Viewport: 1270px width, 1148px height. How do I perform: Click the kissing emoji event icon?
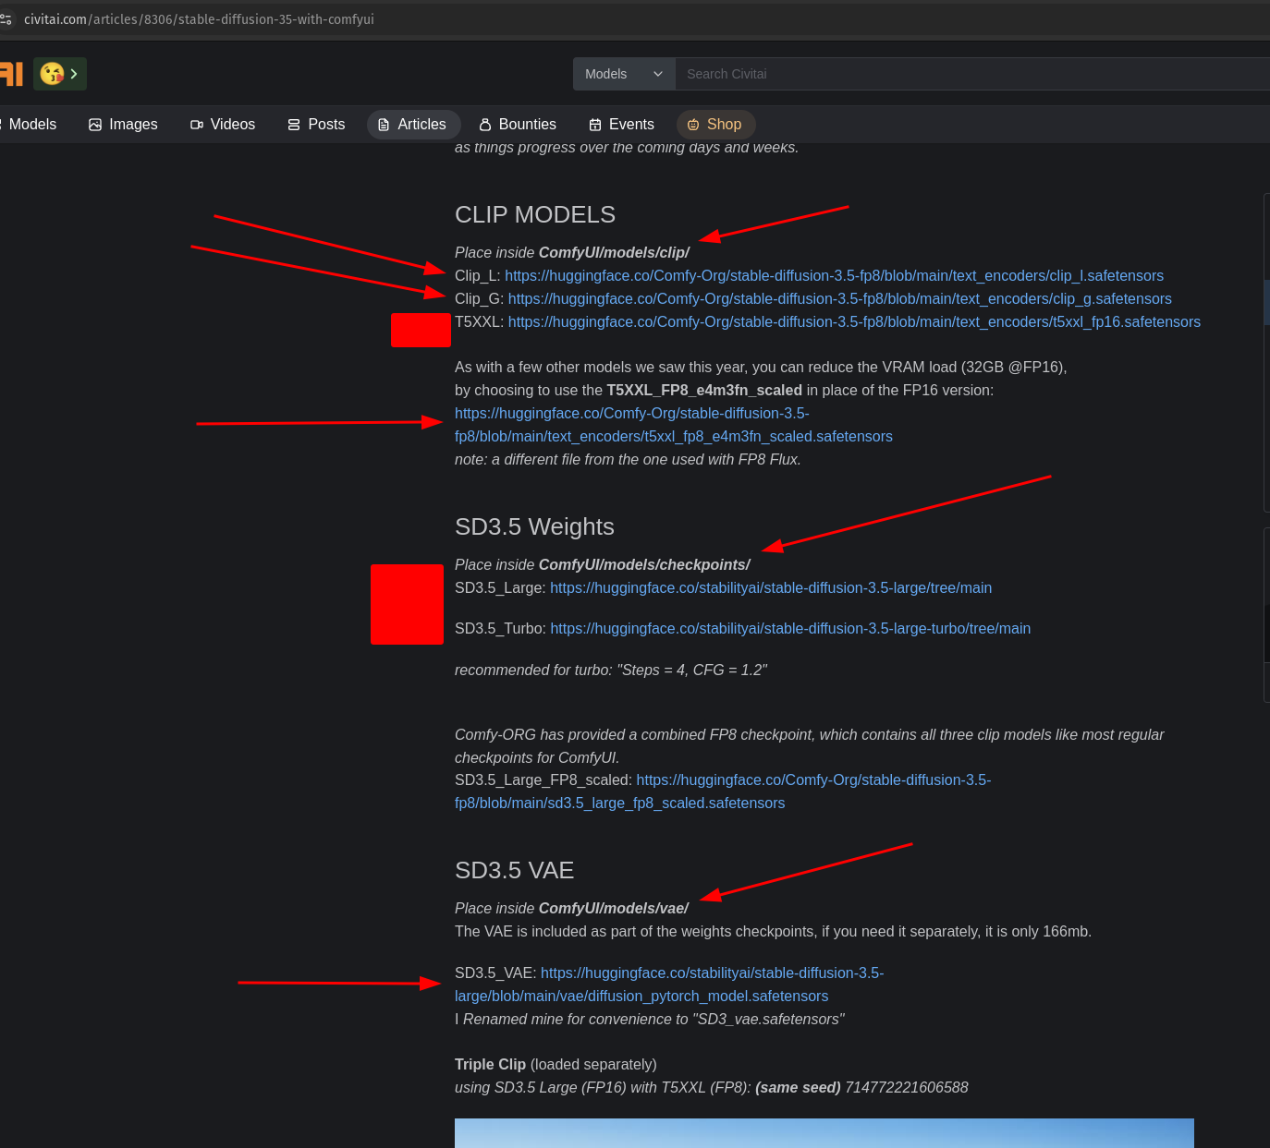point(52,74)
